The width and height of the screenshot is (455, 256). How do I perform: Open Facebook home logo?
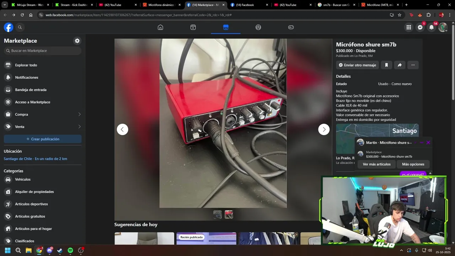coord(9,27)
